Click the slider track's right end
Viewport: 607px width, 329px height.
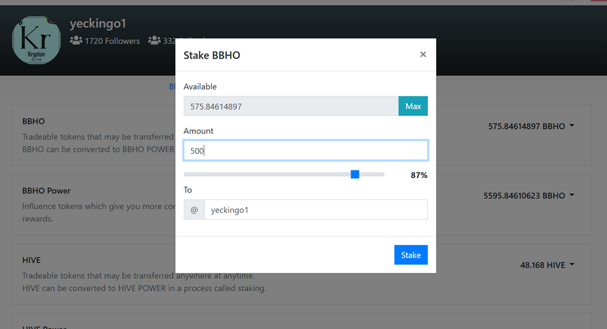tap(382, 174)
